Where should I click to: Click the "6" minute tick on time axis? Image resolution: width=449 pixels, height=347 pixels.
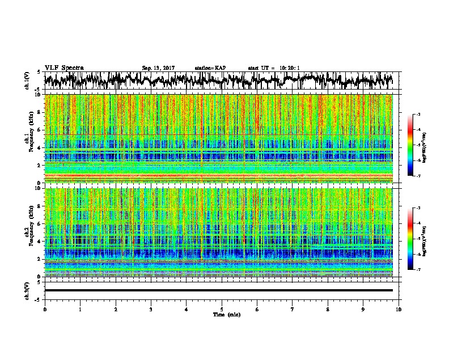point(257,310)
